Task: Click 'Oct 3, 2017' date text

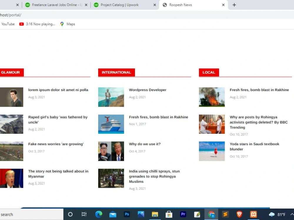Action: (x=36, y=151)
